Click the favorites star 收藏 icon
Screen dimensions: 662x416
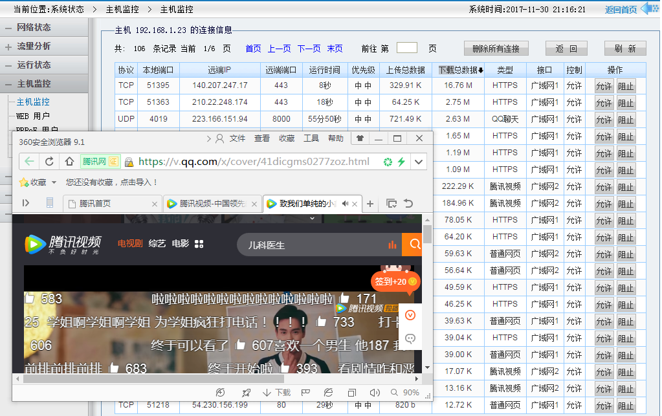[24, 182]
